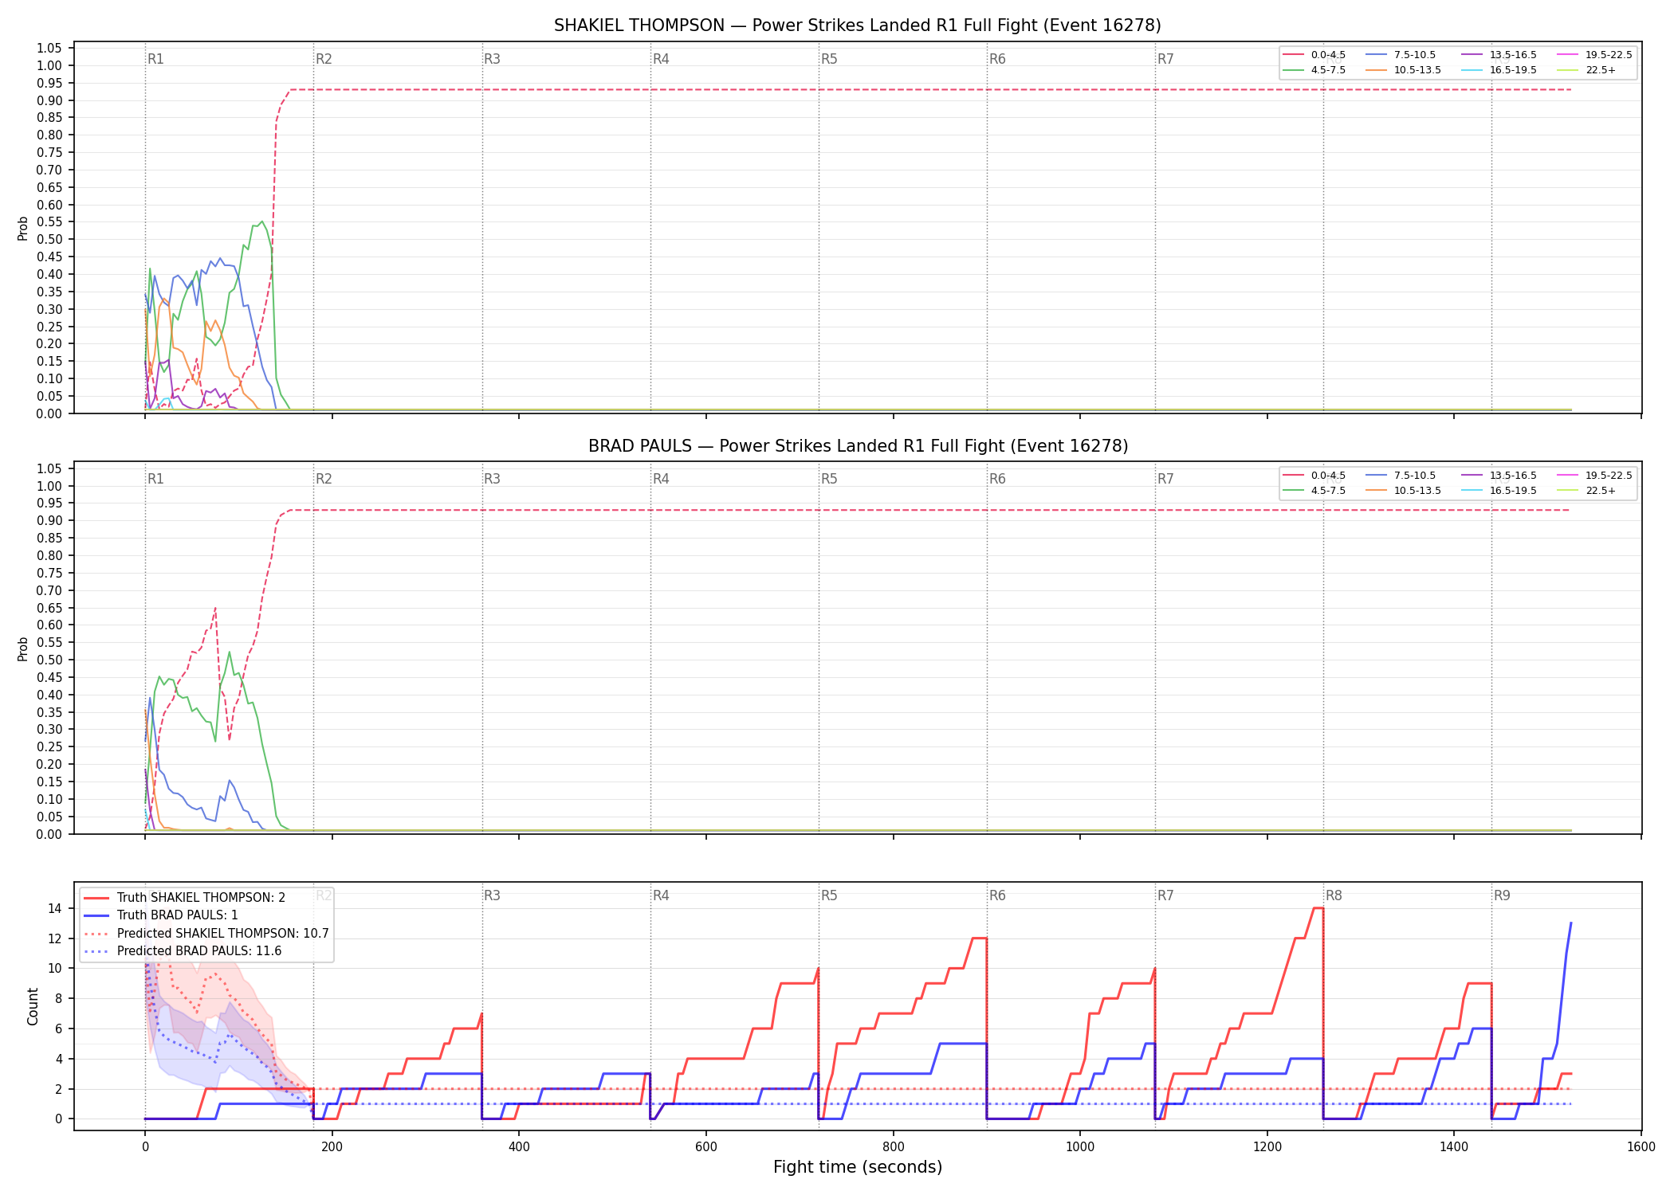Viewport: 1674px width, 1195px height.
Task: Click the 14 tick label on the Count axis
Action: tap(56, 908)
